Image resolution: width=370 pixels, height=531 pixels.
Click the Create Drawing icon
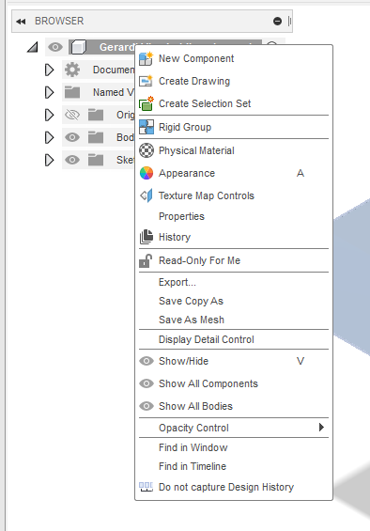point(146,81)
